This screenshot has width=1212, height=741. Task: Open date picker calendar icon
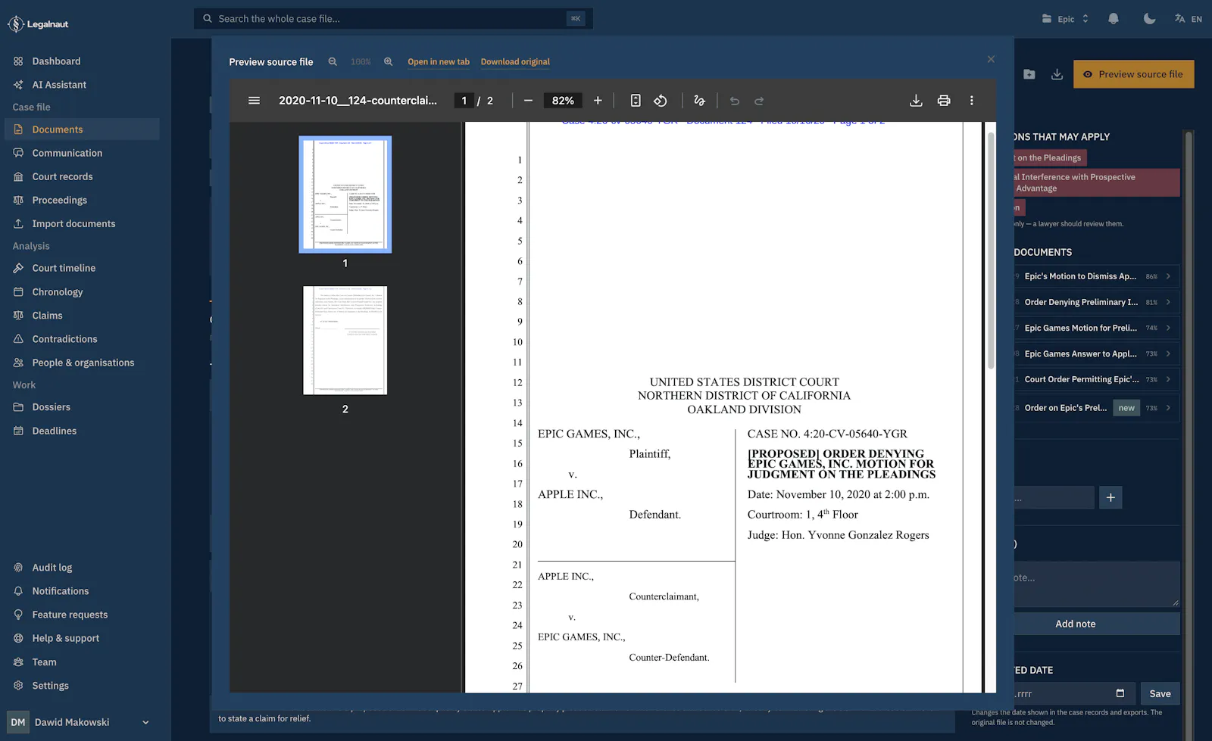pyautogui.click(x=1120, y=693)
